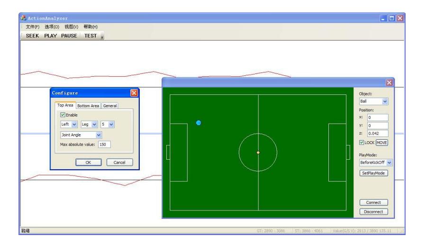Open the Object dropdown showing Ball
426x245 pixels.
click(385, 101)
